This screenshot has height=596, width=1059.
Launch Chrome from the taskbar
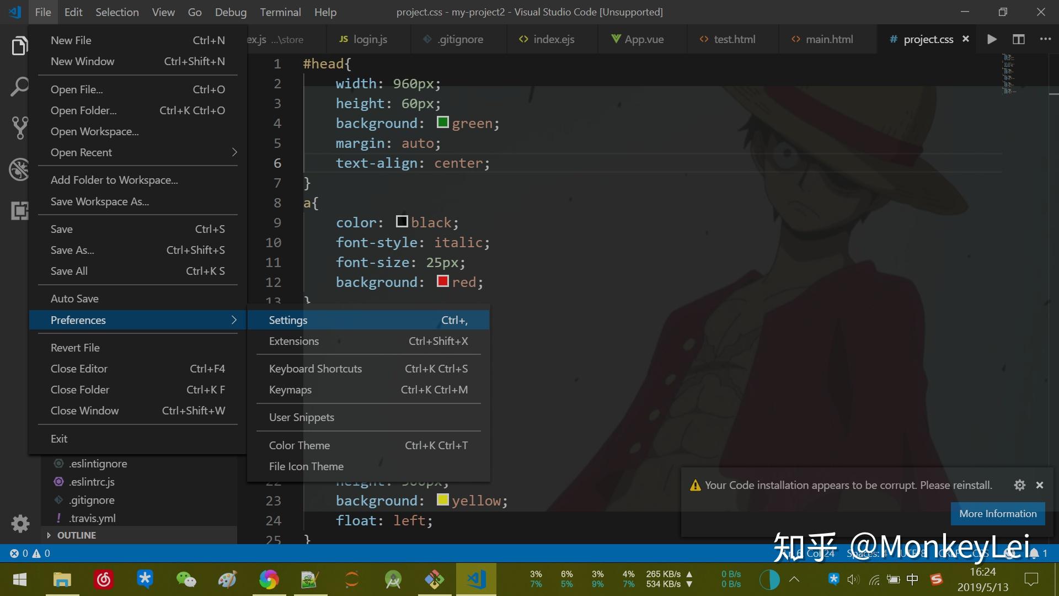coord(269,579)
